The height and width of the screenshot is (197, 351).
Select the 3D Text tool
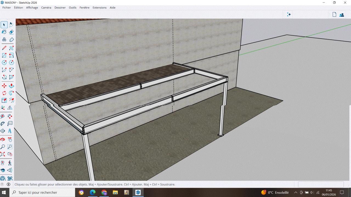10,131
